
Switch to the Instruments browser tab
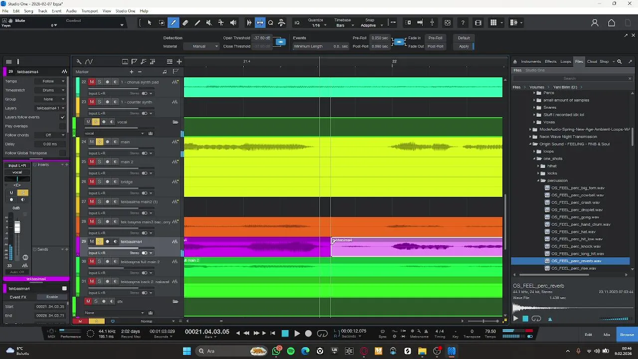point(531,61)
